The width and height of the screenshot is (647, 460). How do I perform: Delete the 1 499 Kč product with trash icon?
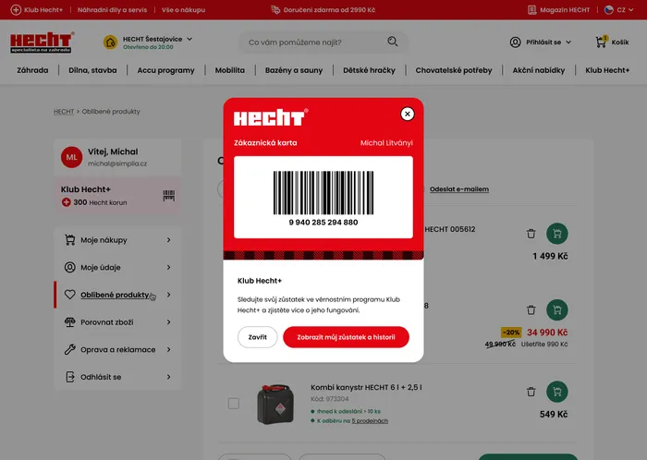(531, 234)
